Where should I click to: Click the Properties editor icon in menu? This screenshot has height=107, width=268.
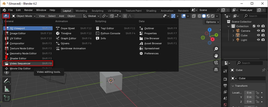click(141, 33)
